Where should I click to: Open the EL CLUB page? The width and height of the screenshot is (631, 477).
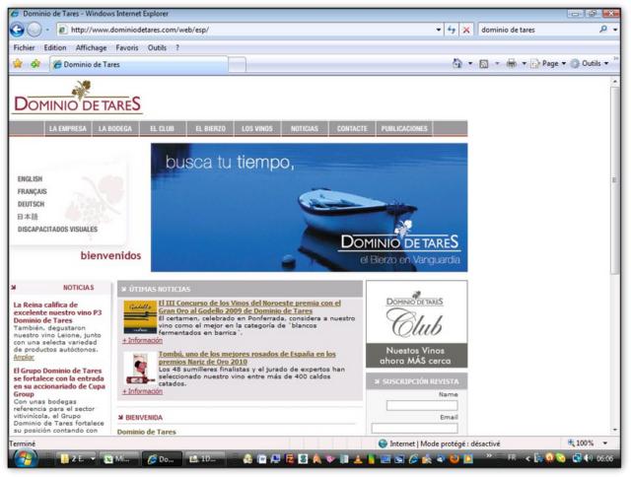(162, 129)
